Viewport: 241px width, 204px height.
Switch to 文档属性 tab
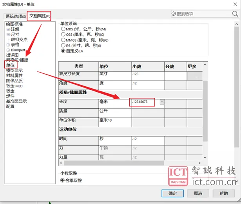click(40, 16)
